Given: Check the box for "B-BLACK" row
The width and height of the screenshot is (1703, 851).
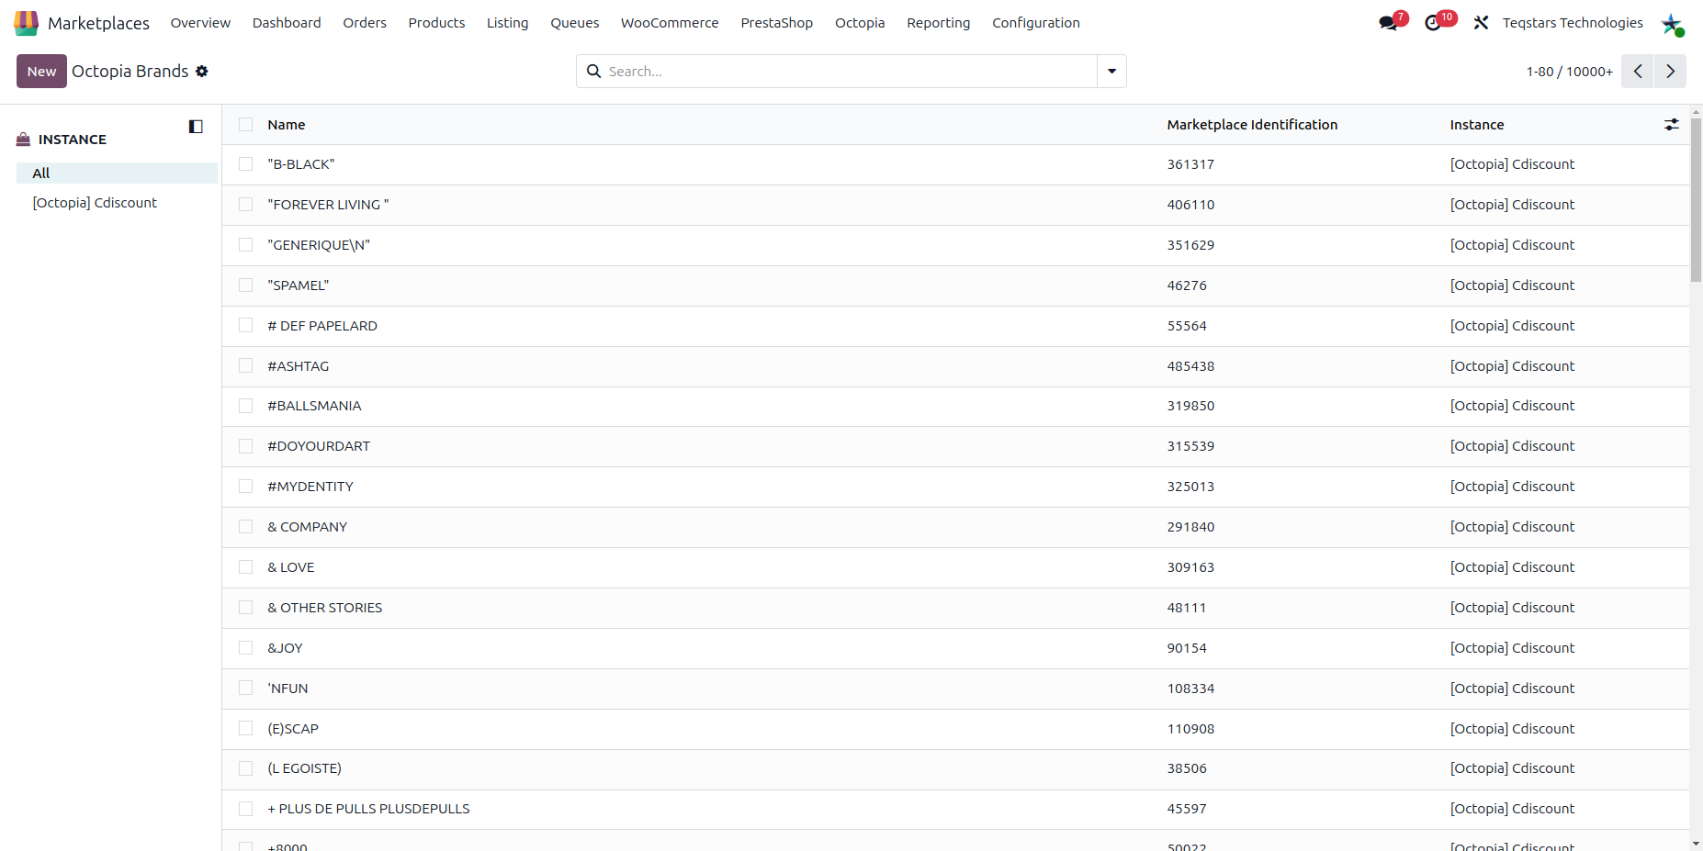Looking at the screenshot, I should tap(245, 164).
